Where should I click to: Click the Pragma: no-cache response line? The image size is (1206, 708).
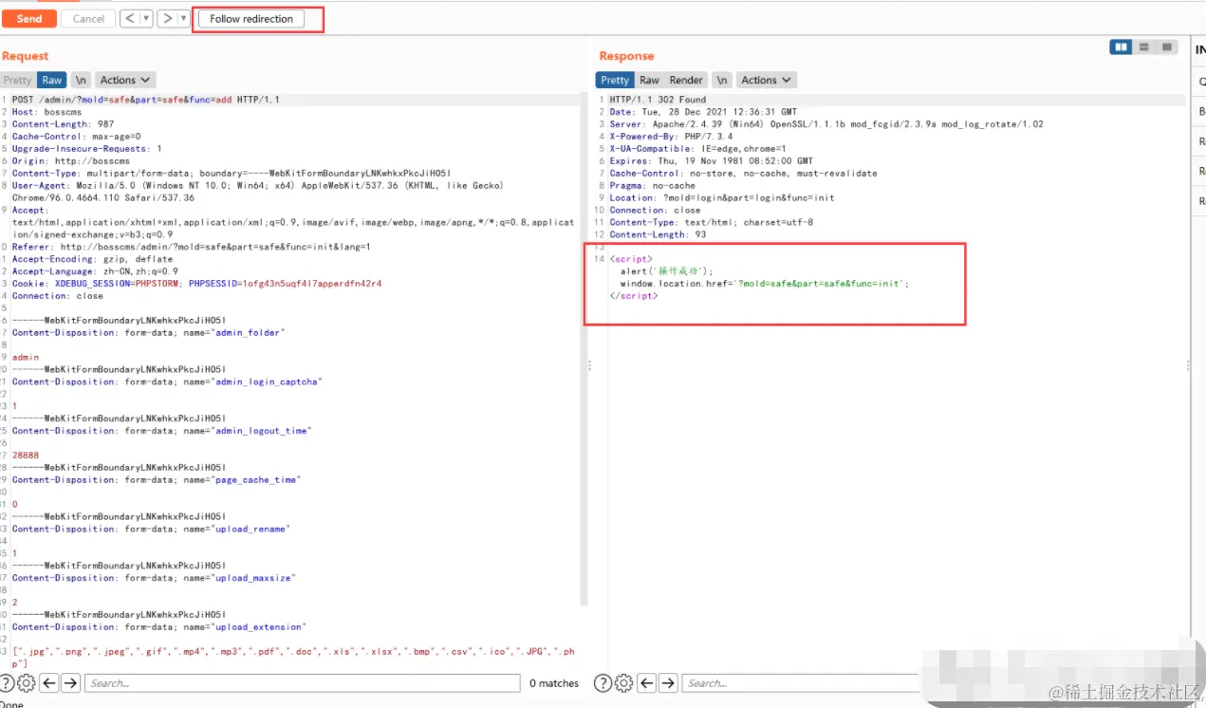pyautogui.click(x=652, y=186)
